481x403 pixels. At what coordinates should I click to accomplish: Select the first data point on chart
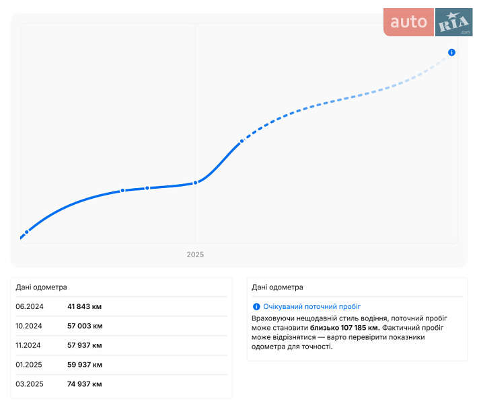pyautogui.click(x=27, y=232)
